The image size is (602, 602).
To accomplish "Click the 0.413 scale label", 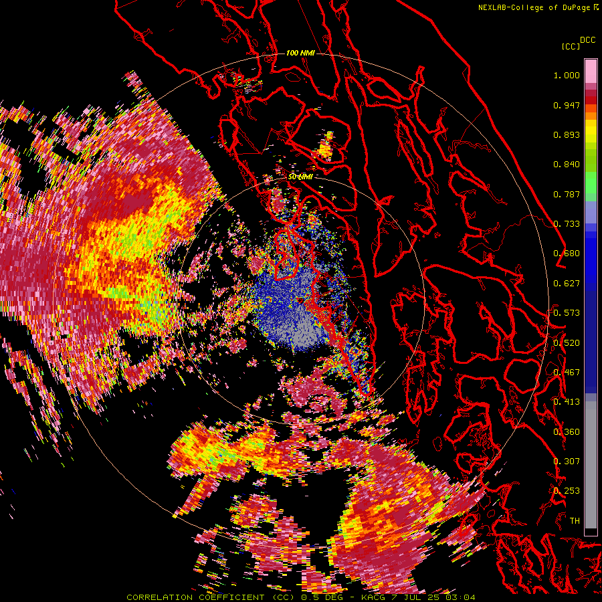I will tap(567, 402).
